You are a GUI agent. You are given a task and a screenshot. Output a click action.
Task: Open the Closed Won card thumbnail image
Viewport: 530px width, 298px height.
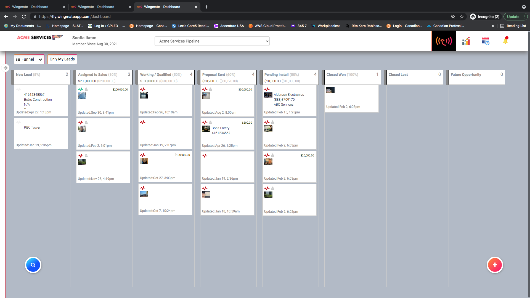(x=330, y=90)
